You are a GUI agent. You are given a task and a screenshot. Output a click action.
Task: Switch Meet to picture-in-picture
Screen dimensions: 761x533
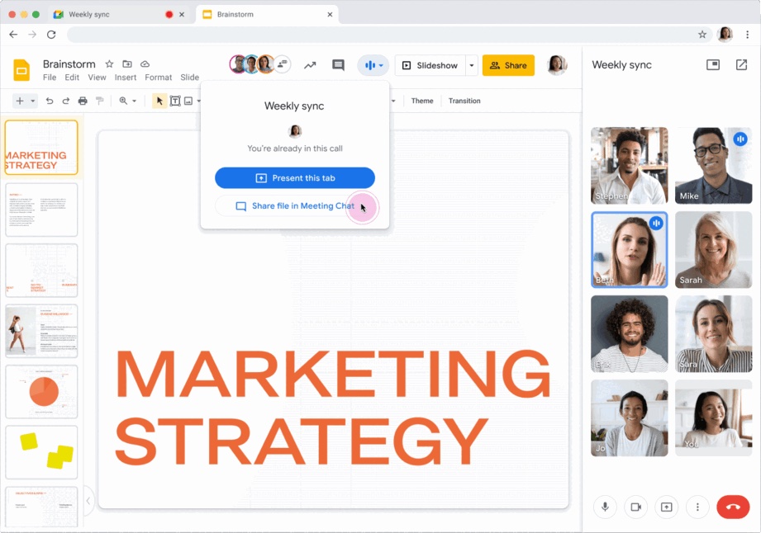[x=713, y=65]
